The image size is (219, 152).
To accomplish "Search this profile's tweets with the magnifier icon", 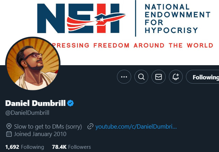I will (x=141, y=77).
